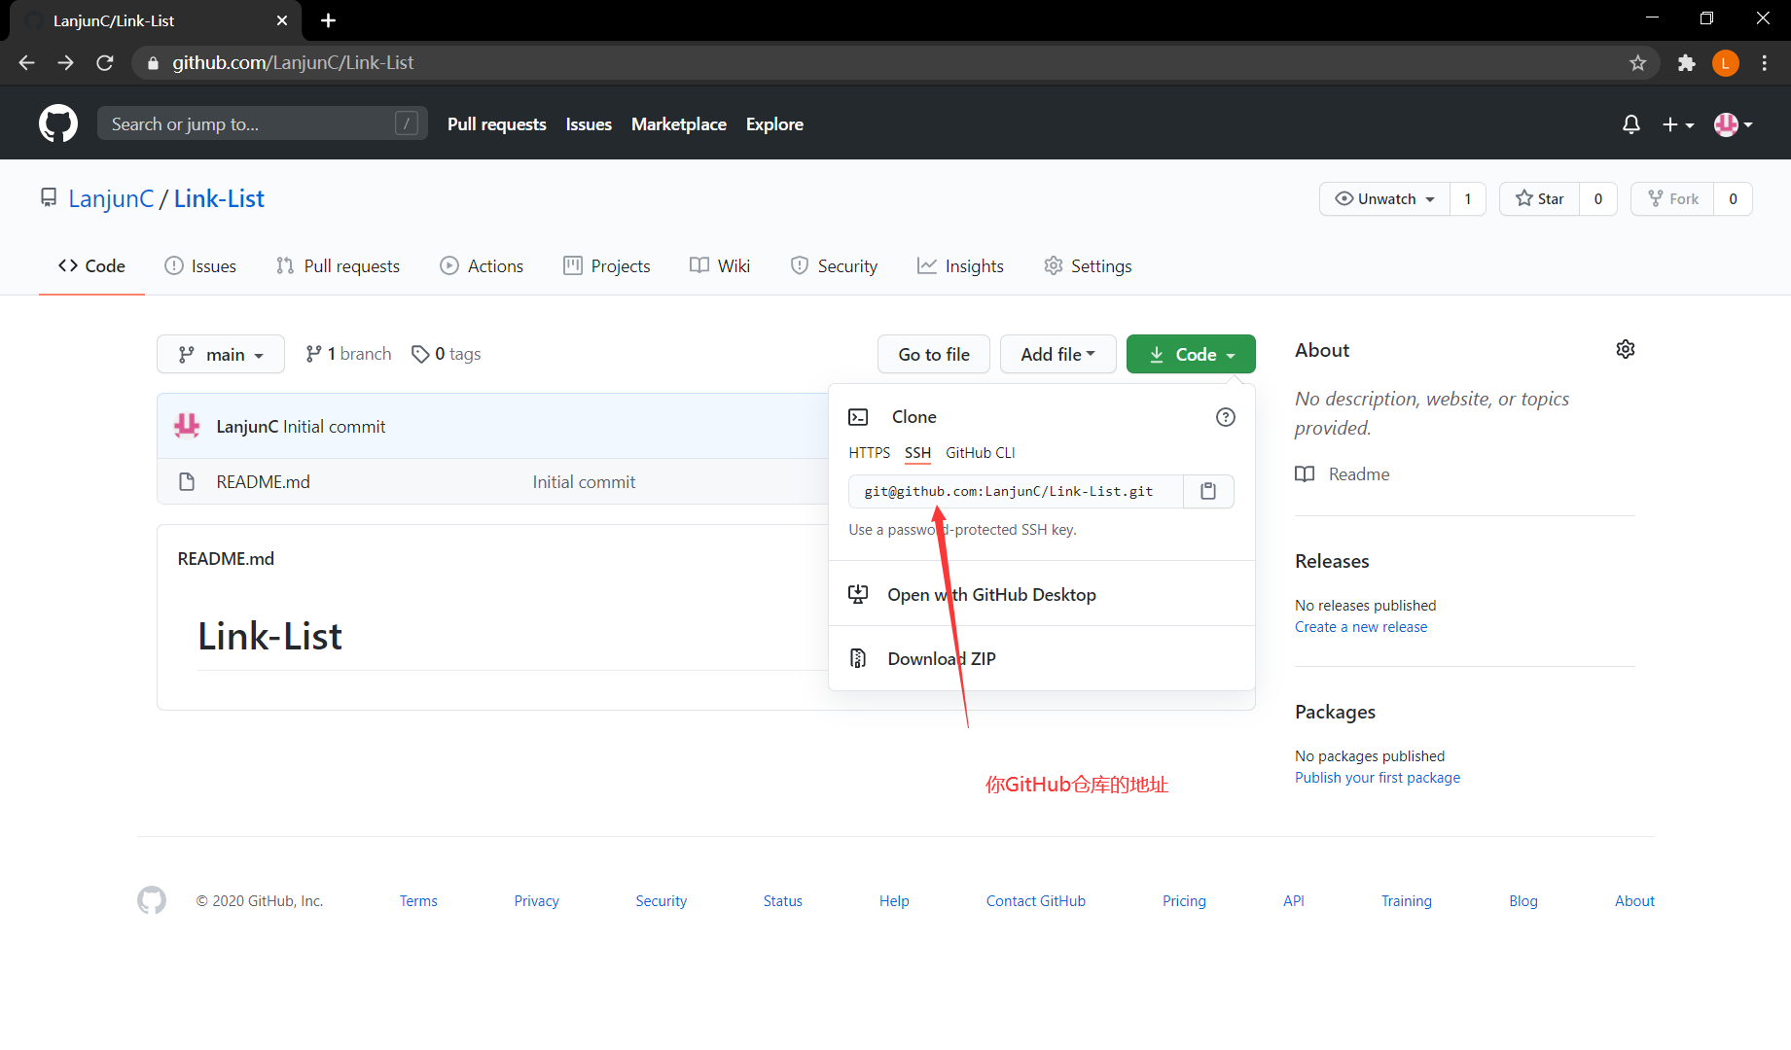Bookmark this page with the star icon
Image resolution: width=1791 pixels, height=1050 pixels.
click(x=1638, y=63)
